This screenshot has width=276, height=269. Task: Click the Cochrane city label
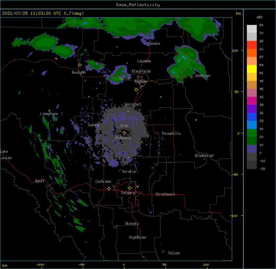coord(103,181)
